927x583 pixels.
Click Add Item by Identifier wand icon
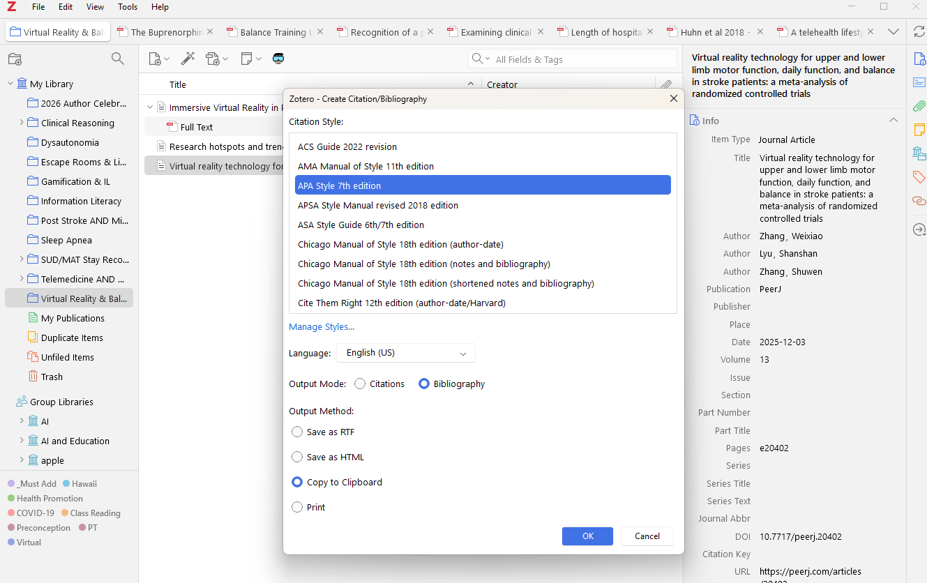[x=188, y=59]
